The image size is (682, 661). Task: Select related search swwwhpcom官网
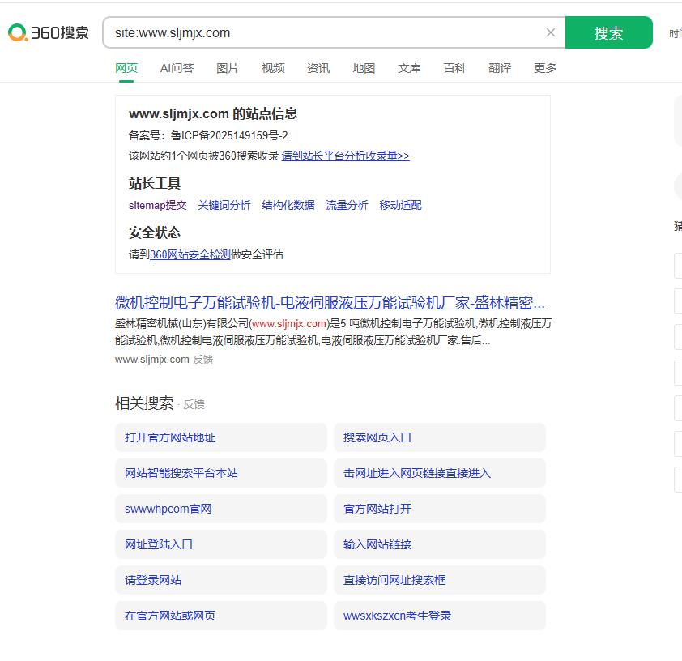[x=221, y=509]
